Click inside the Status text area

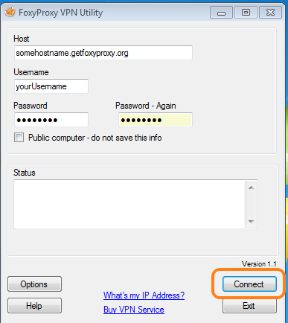pos(129,204)
